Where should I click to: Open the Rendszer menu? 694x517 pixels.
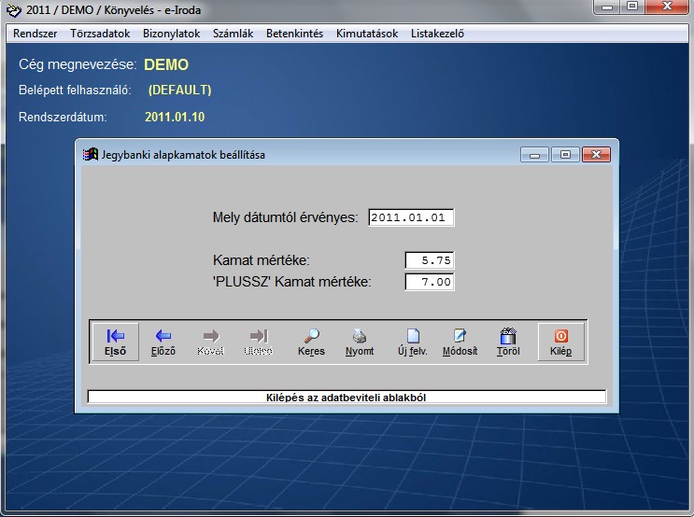coord(35,34)
